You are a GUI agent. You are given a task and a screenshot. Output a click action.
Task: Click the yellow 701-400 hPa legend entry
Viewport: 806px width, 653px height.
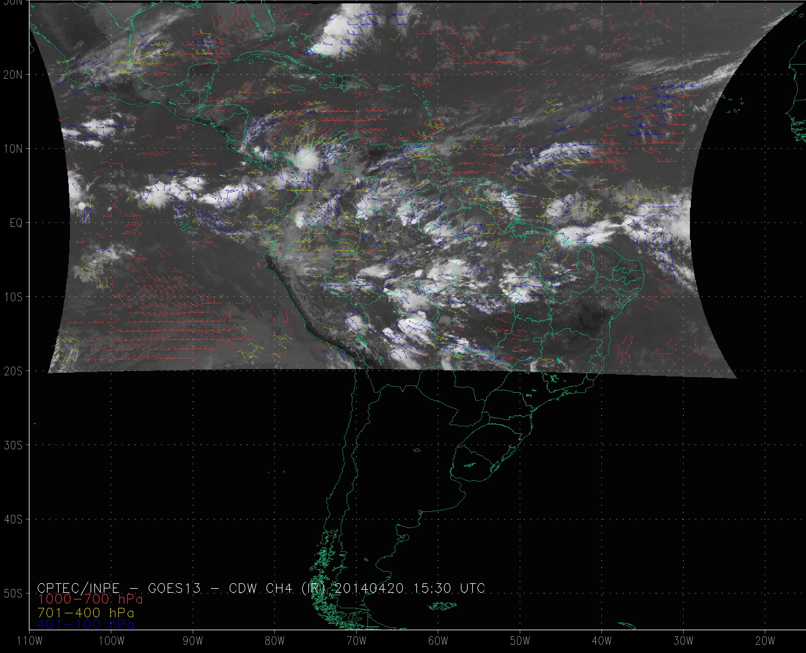click(86, 613)
